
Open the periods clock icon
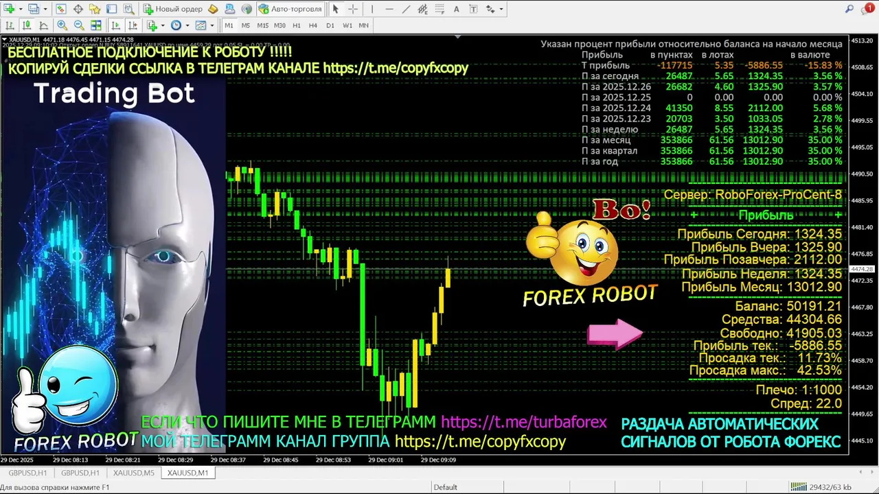tap(176, 25)
